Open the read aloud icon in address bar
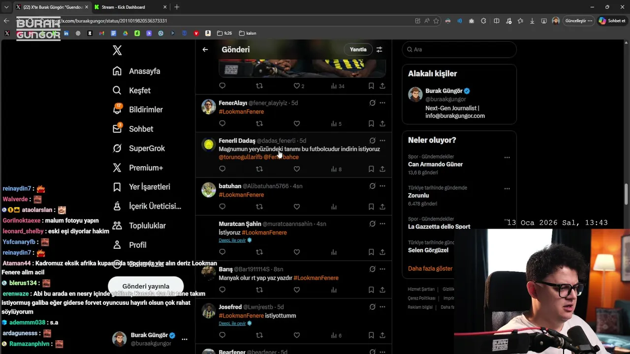Screen dimensions: 630x354 [427, 21]
